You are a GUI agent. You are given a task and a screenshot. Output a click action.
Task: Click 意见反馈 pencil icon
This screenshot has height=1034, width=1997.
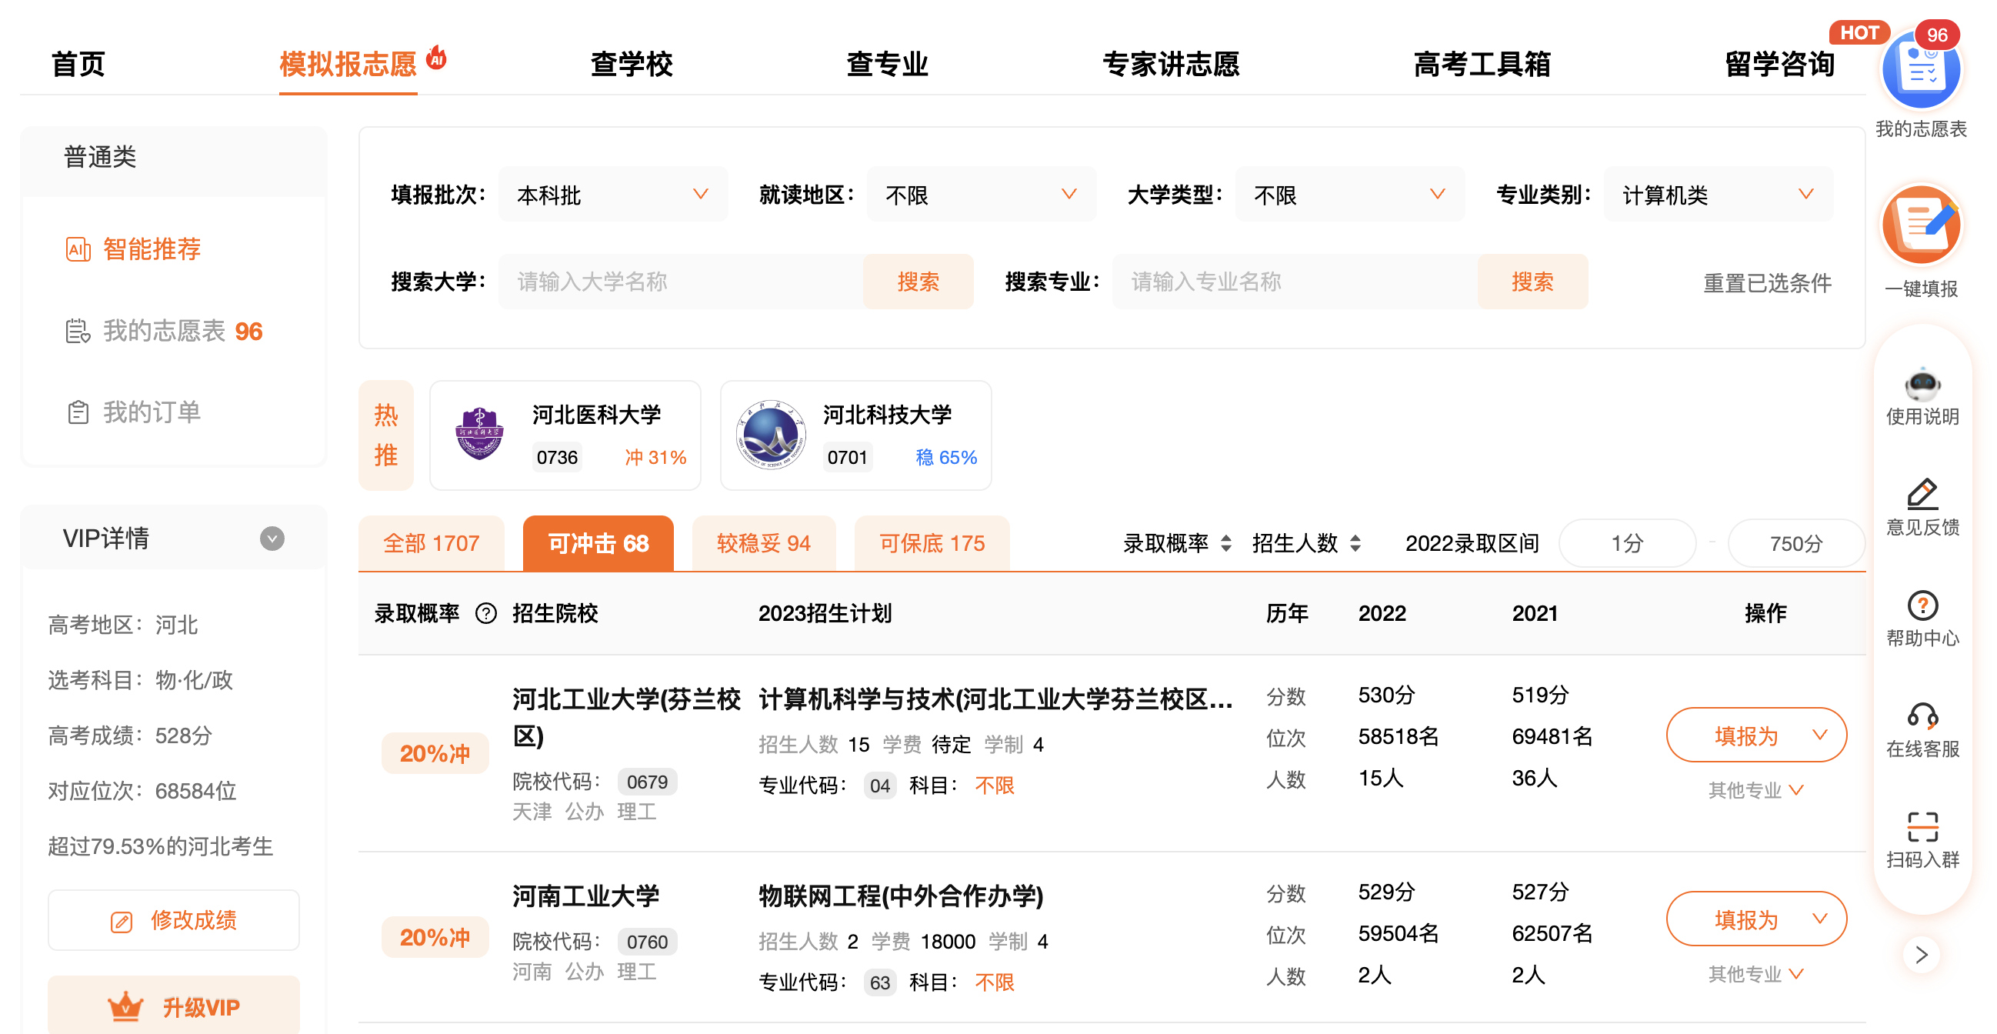1922,495
